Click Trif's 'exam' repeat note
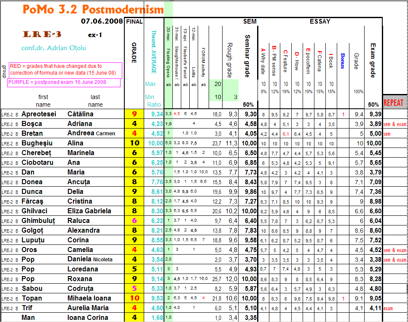The height and width of the screenshot is (322, 408). pyautogui.click(x=388, y=309)
